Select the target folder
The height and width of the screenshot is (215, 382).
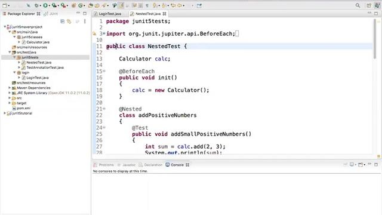(21, 103)
